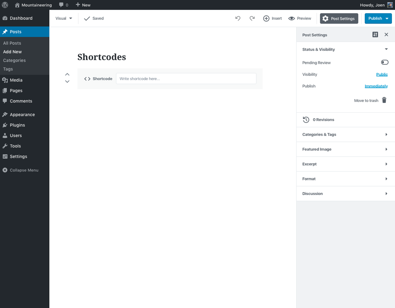Open the Mountaineering site home link

pos(33,5)
